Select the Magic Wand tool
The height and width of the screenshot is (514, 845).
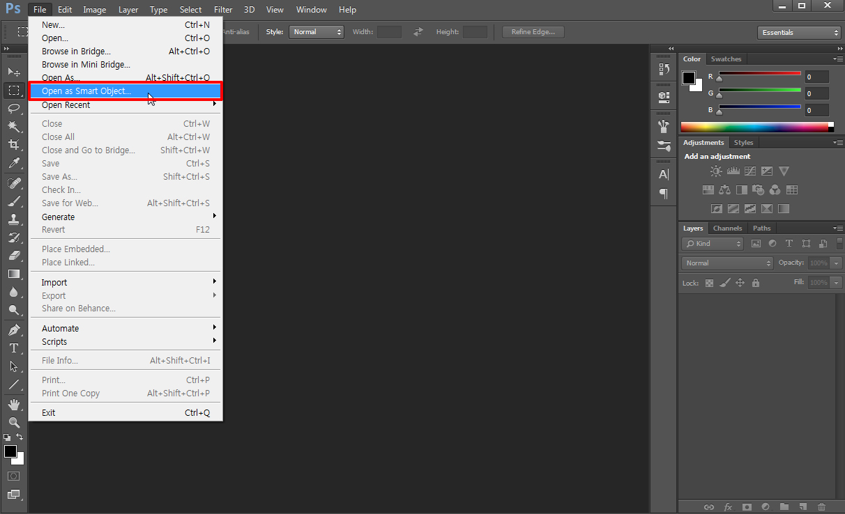coord(13,127)
